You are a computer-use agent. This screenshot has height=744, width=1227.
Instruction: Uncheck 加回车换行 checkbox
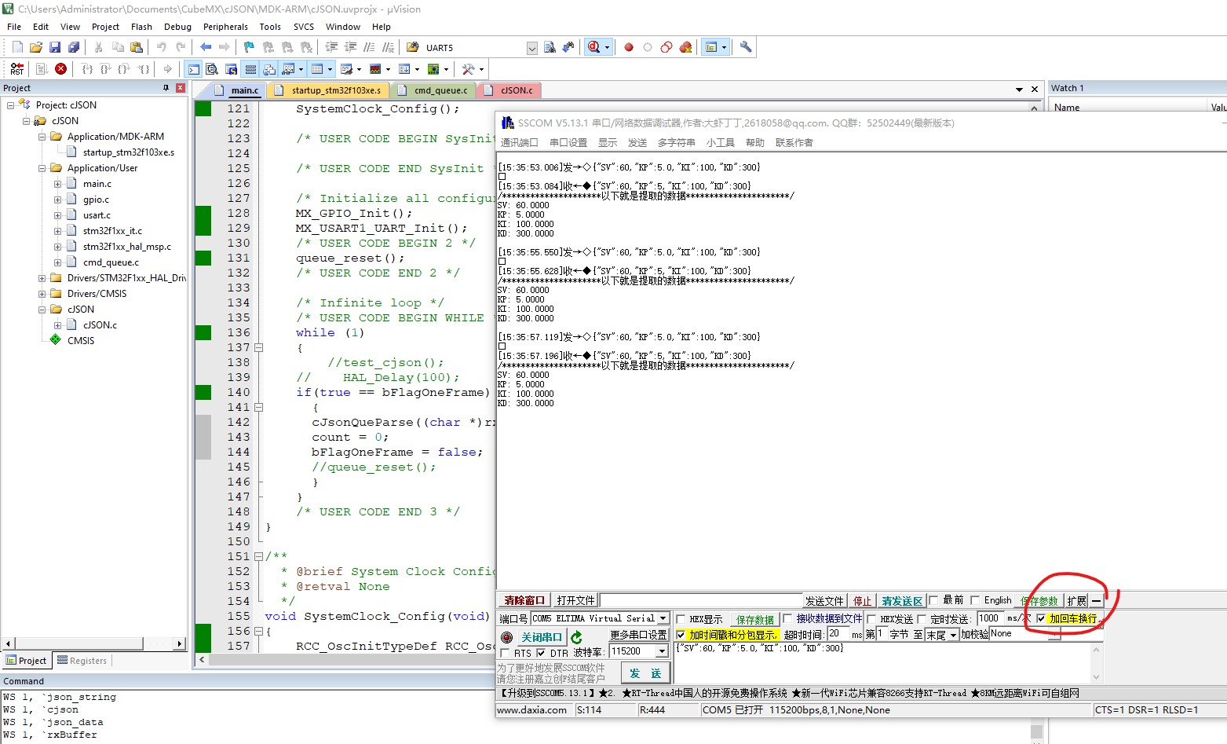click(1041, 618)
